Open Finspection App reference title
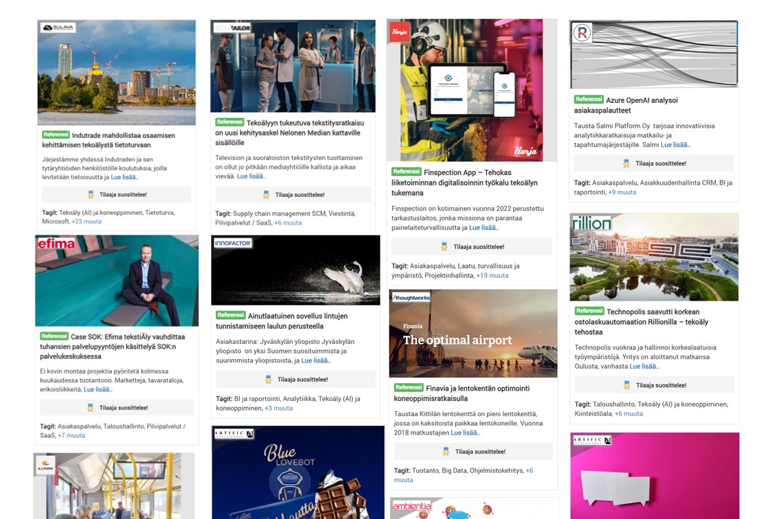Screen dimensions: 779x519 (464, 183)
